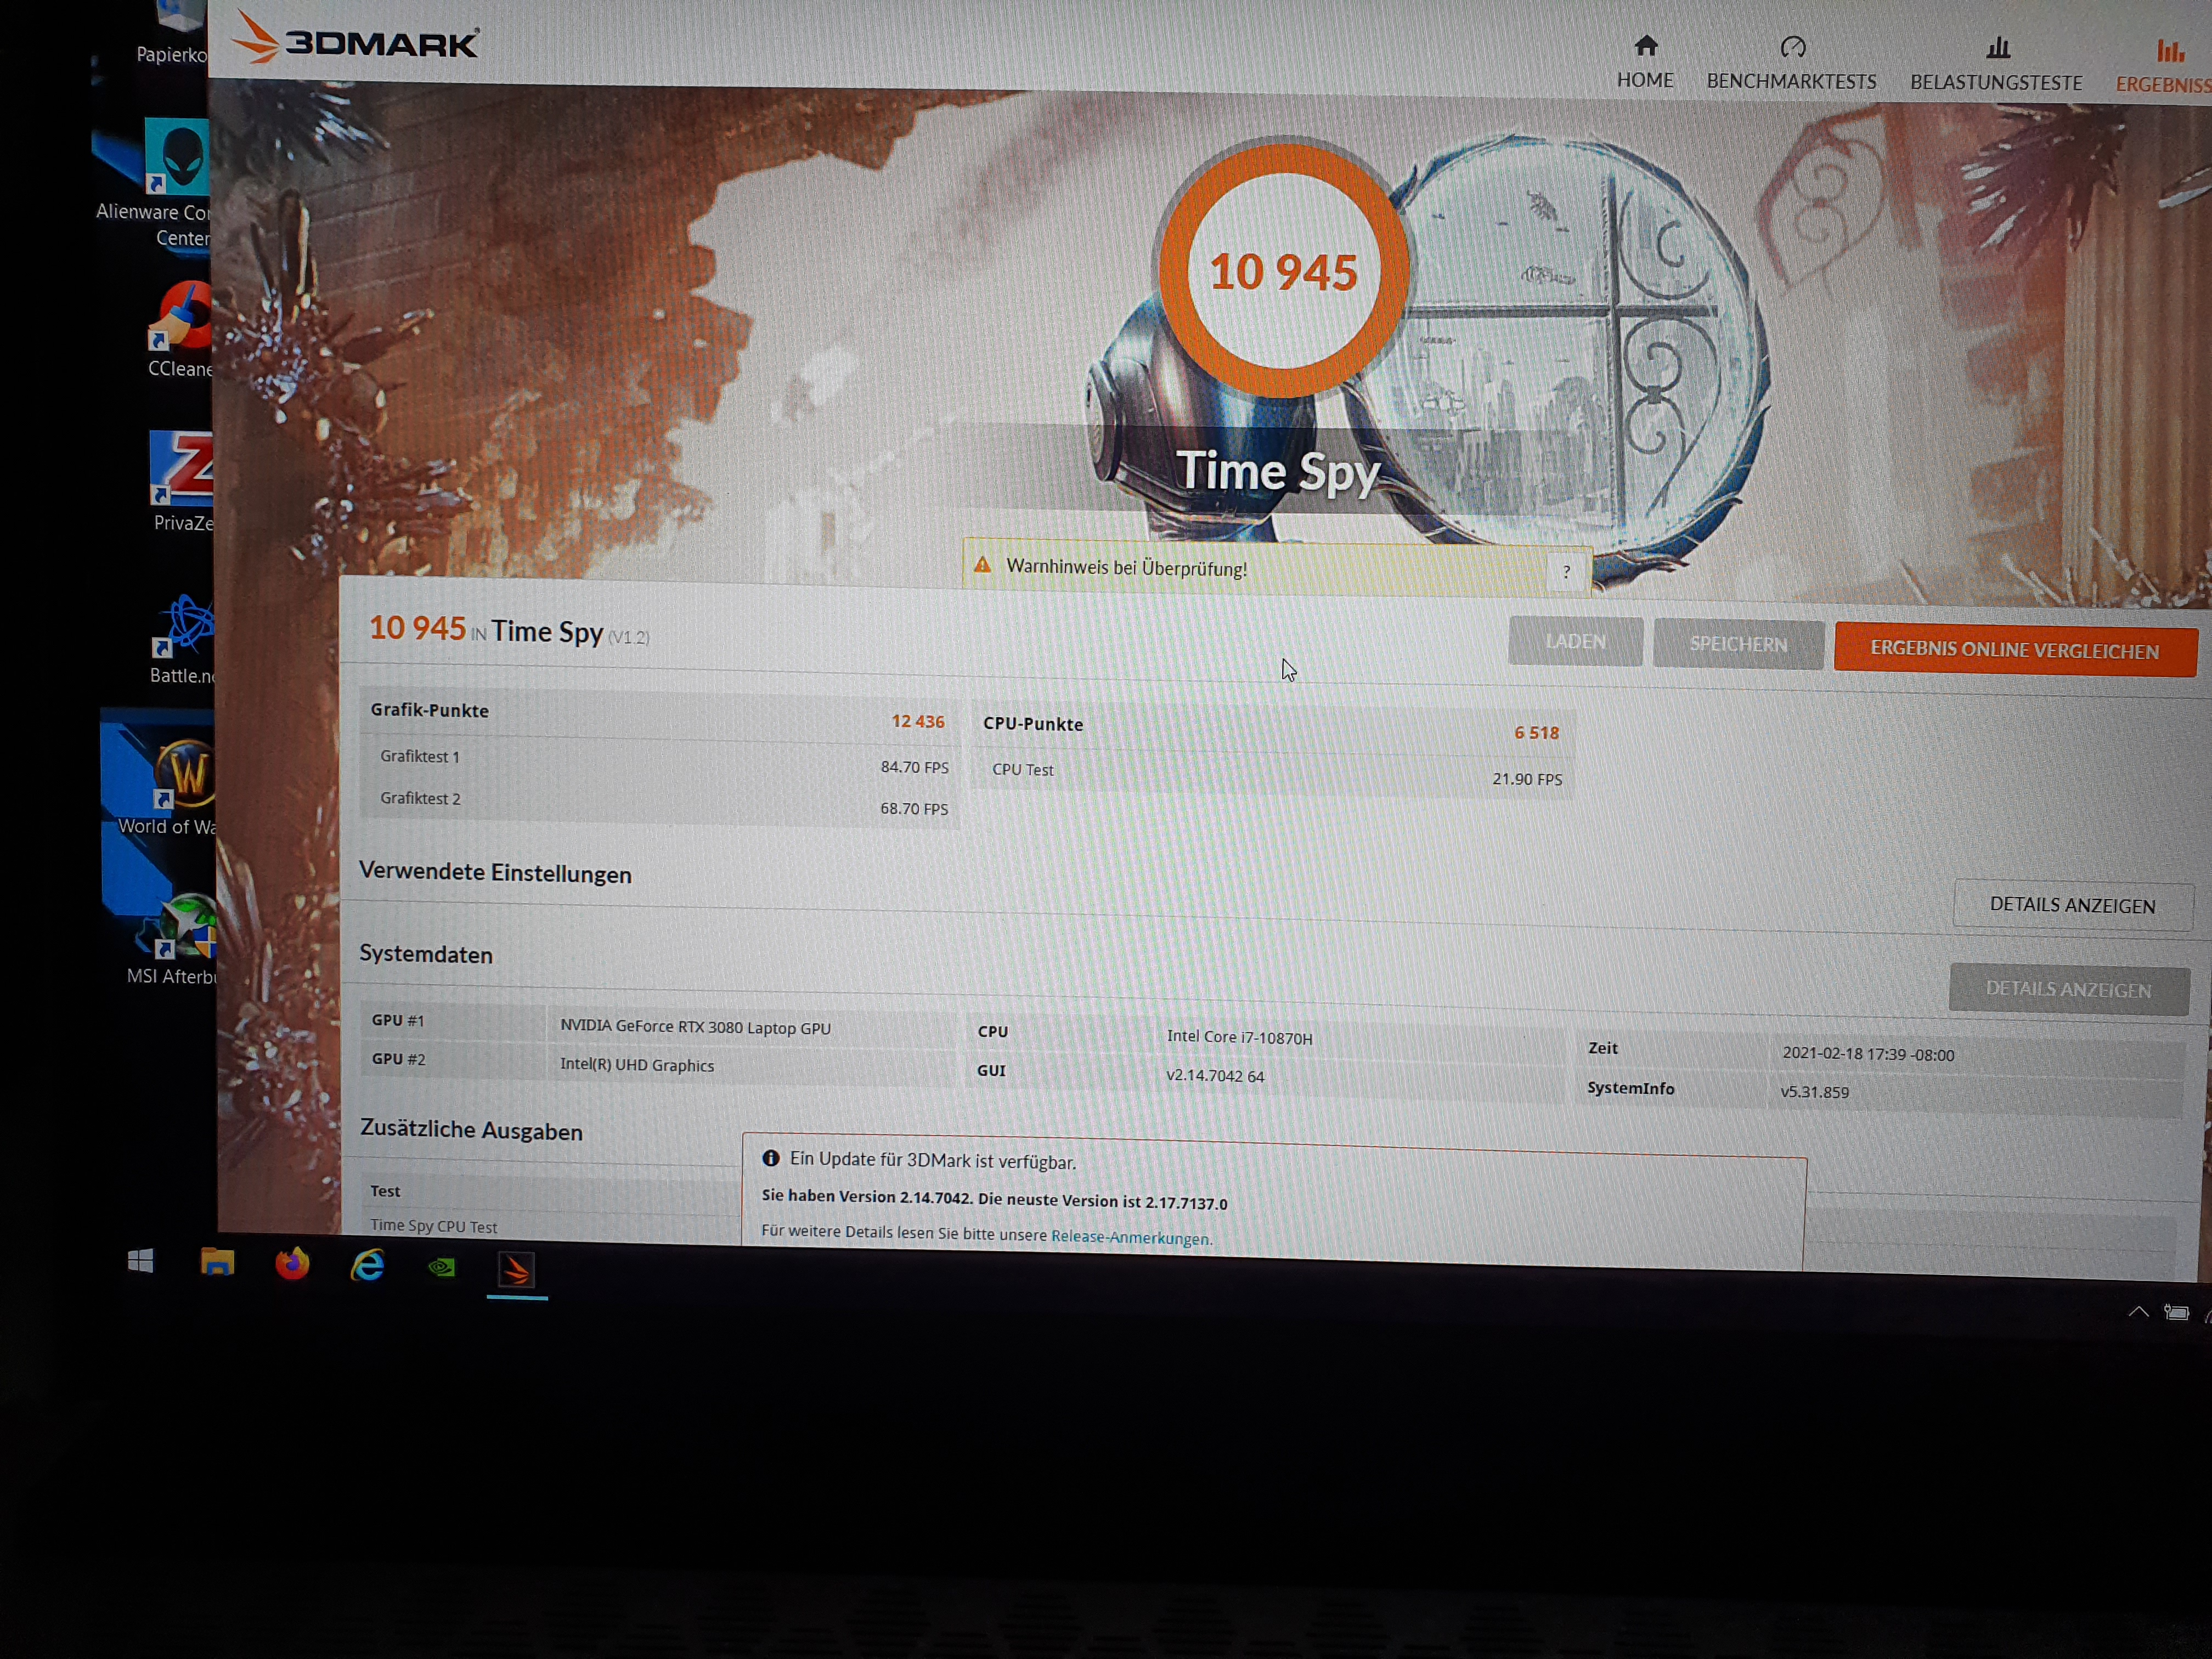The height and width of the screenshot is (1659, 2212).
Task: Click the Time Spy title in the hero image
Action: (1278, 472)
